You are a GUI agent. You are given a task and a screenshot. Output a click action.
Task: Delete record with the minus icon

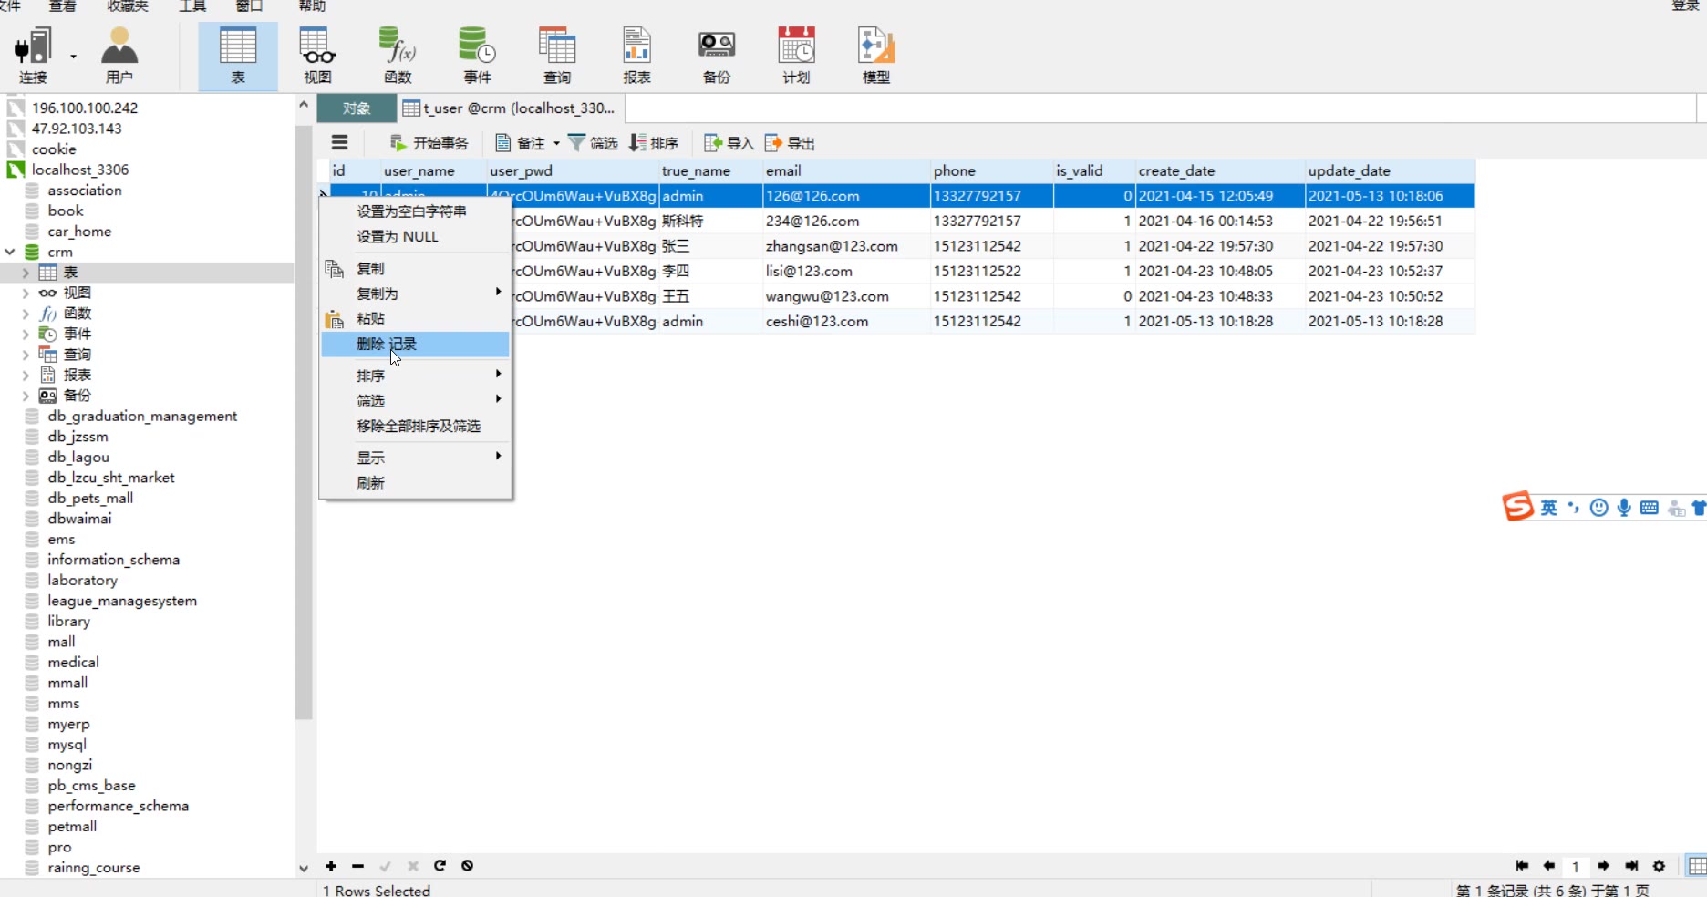357,866
